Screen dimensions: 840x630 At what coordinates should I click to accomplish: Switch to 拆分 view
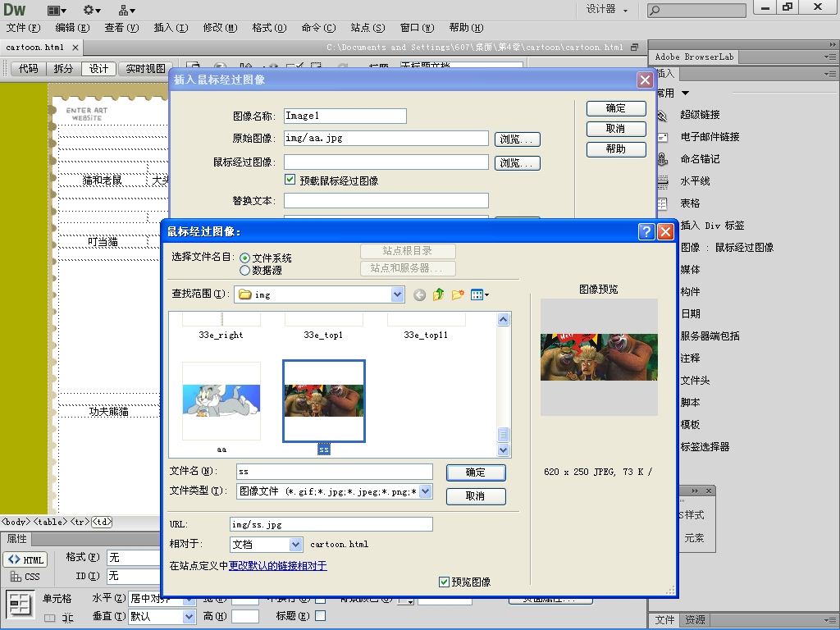click(63, 69)
